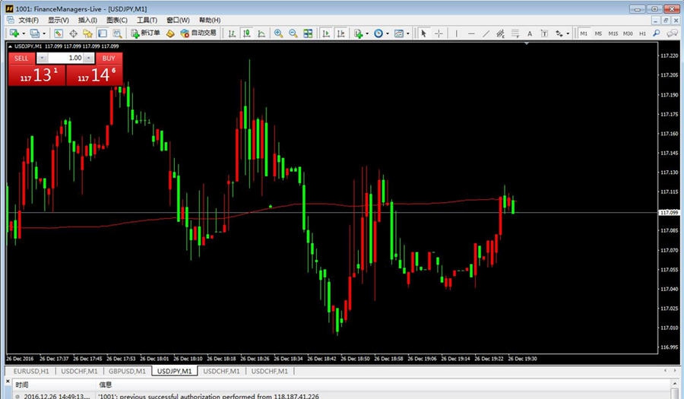
Task: Click the 新订单 (New Order) toolbar icon
Action: coord(145,33)
